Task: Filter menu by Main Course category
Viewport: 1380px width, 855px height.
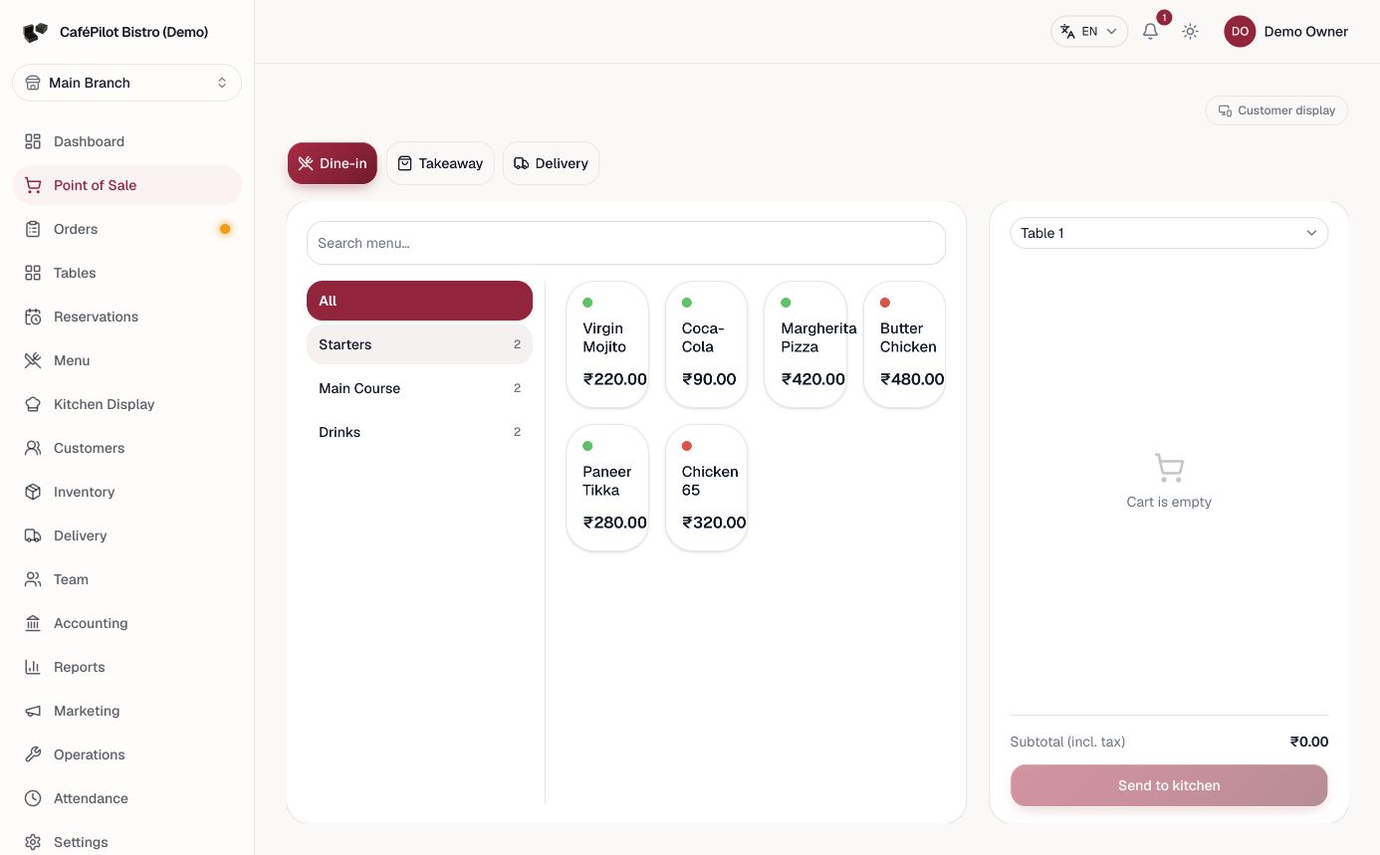Action: pos(419,388)
